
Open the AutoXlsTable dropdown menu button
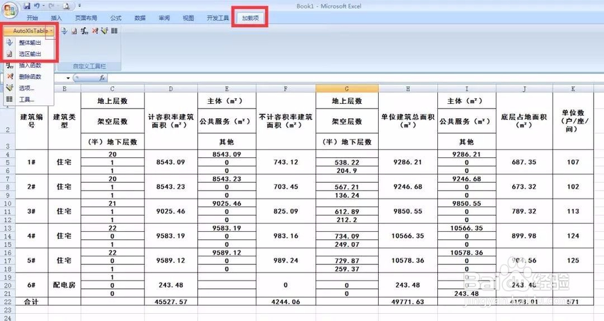point(29,31)
